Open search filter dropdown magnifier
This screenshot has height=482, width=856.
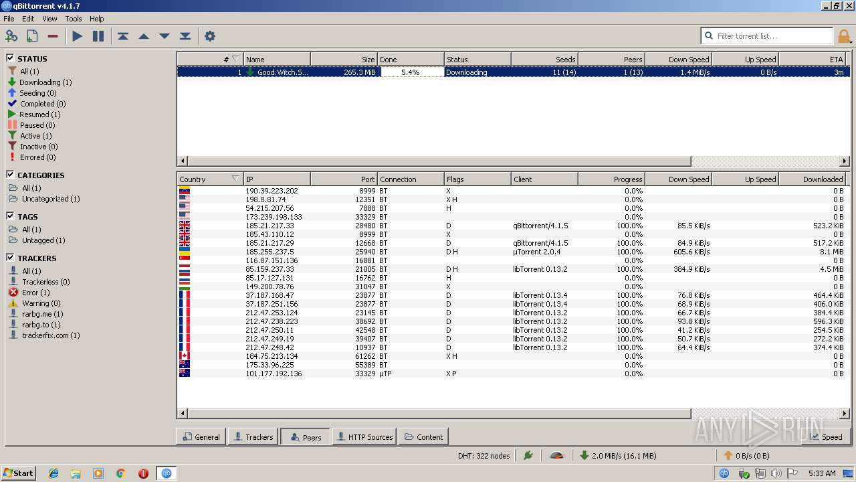(709, 36)
